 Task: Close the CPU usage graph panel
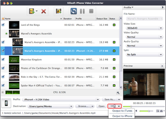coord(3,92)
